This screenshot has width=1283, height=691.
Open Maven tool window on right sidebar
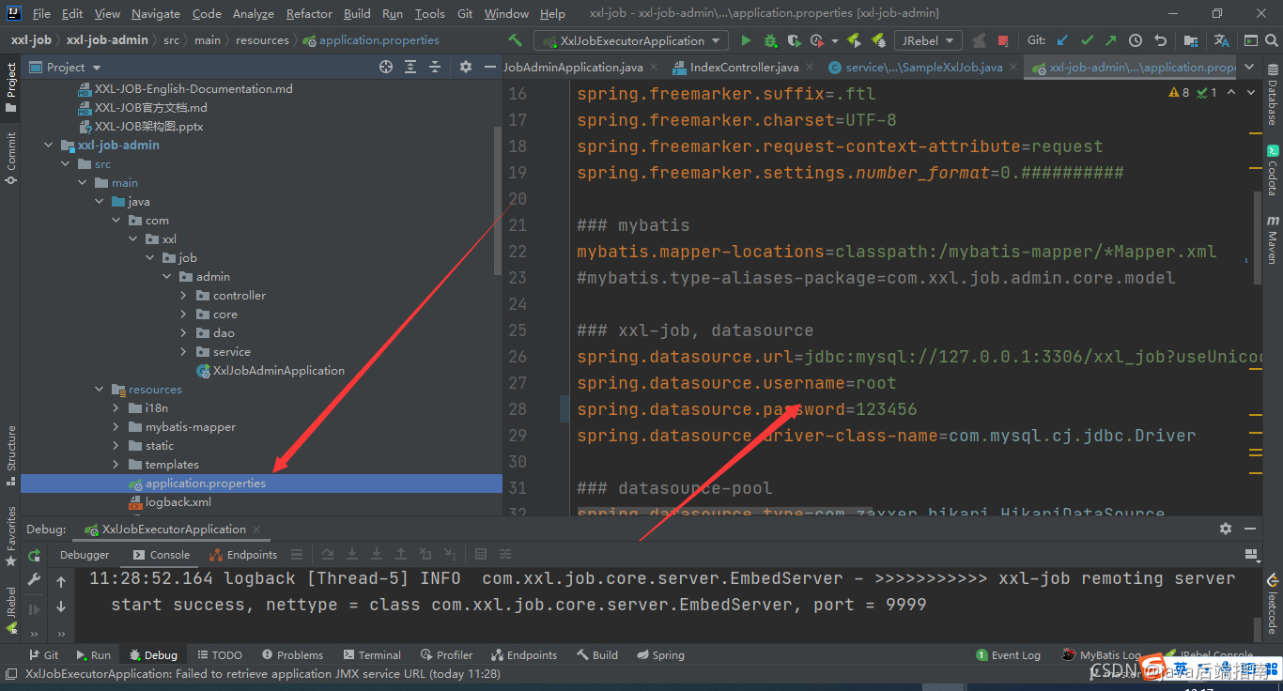(x=1273, y=239)
